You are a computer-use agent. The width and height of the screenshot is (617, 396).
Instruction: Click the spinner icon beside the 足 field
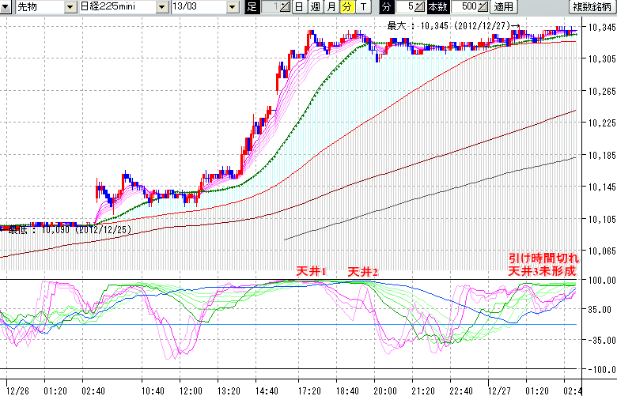[284, 7]
